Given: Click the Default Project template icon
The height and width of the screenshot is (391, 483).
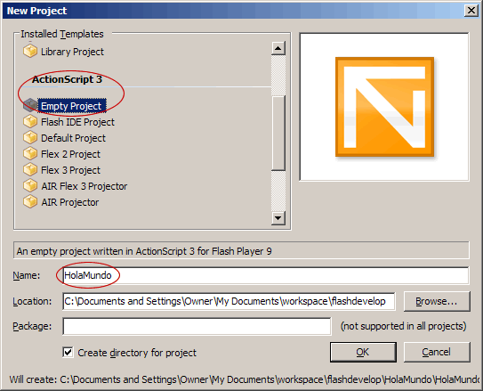Looking at the screenshot, I should click(30, 137).
